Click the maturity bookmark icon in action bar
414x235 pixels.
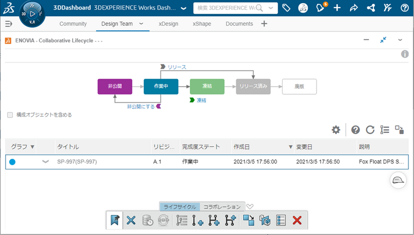click(115, 220)
